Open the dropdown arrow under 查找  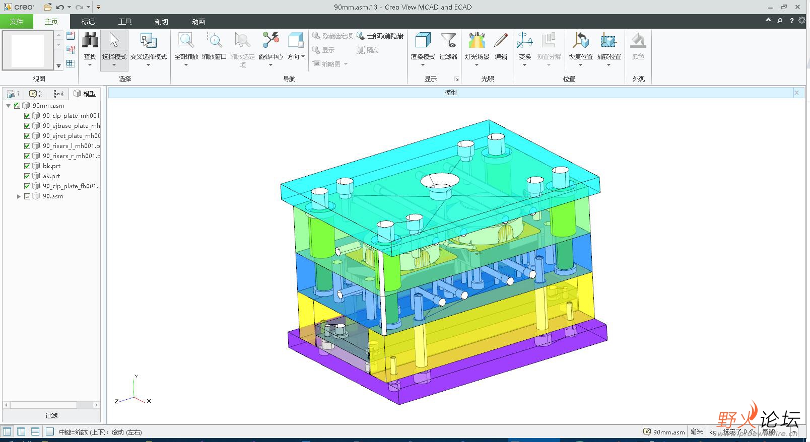[90, 64]
